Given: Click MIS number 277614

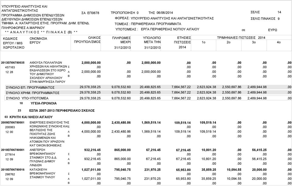Looking at the screenshot, I should coord(10,155).
